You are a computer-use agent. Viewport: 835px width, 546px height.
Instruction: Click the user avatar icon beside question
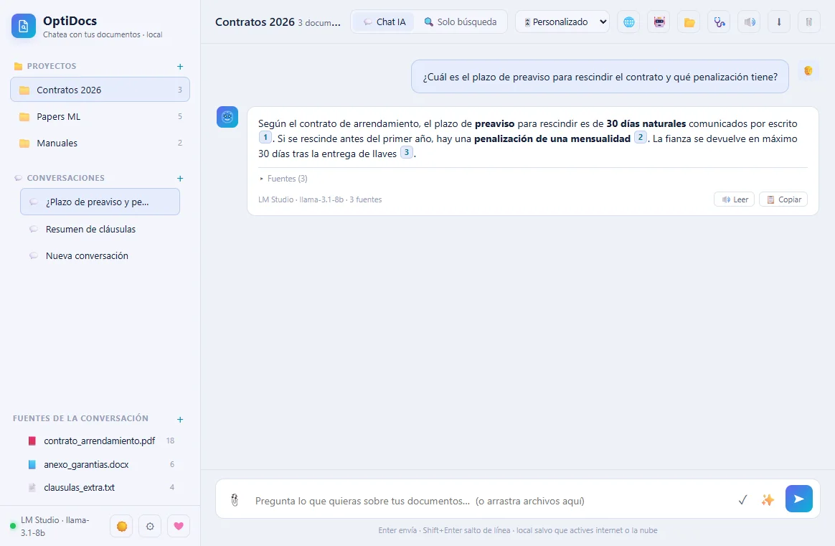pos(808,71)
